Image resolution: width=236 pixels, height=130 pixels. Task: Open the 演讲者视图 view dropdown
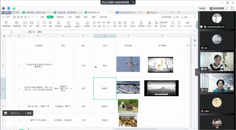[219, 9]
